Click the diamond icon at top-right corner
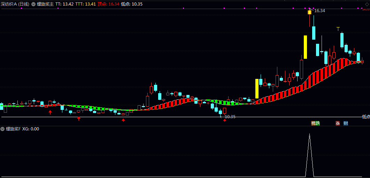This screenshot has width=370, height=178. tap(366, 4)
